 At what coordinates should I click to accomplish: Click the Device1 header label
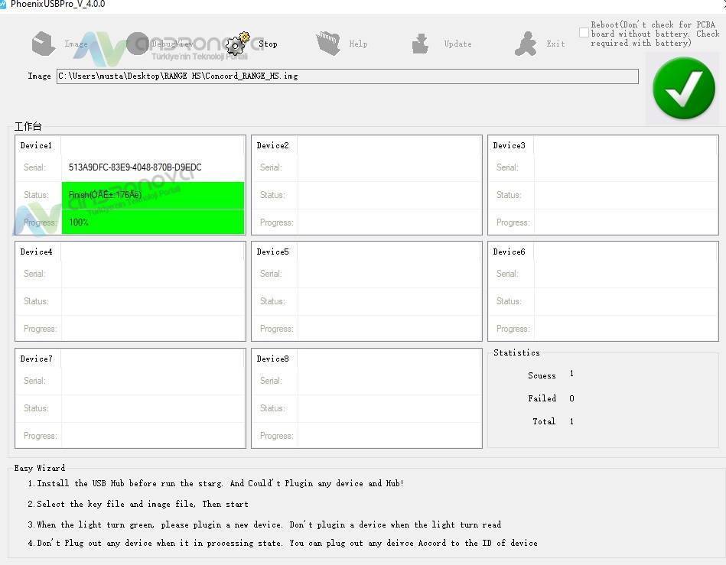coord(36,145)
